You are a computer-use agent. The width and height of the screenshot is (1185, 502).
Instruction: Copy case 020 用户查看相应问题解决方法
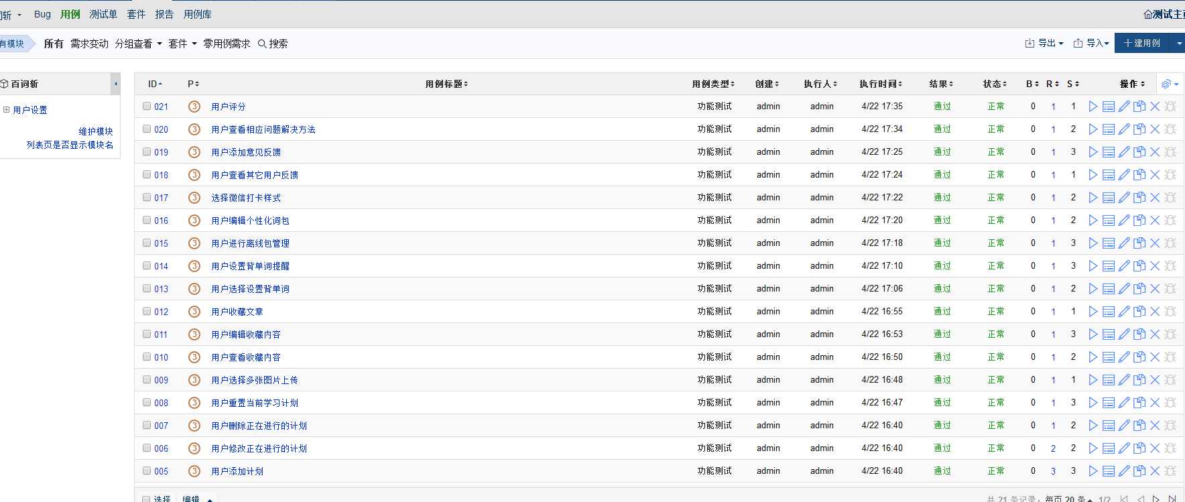point(1139,129)
